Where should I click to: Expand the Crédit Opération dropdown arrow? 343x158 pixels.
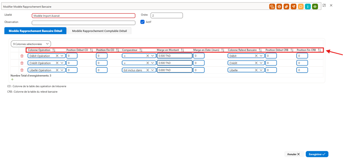[x=62, y=63]
